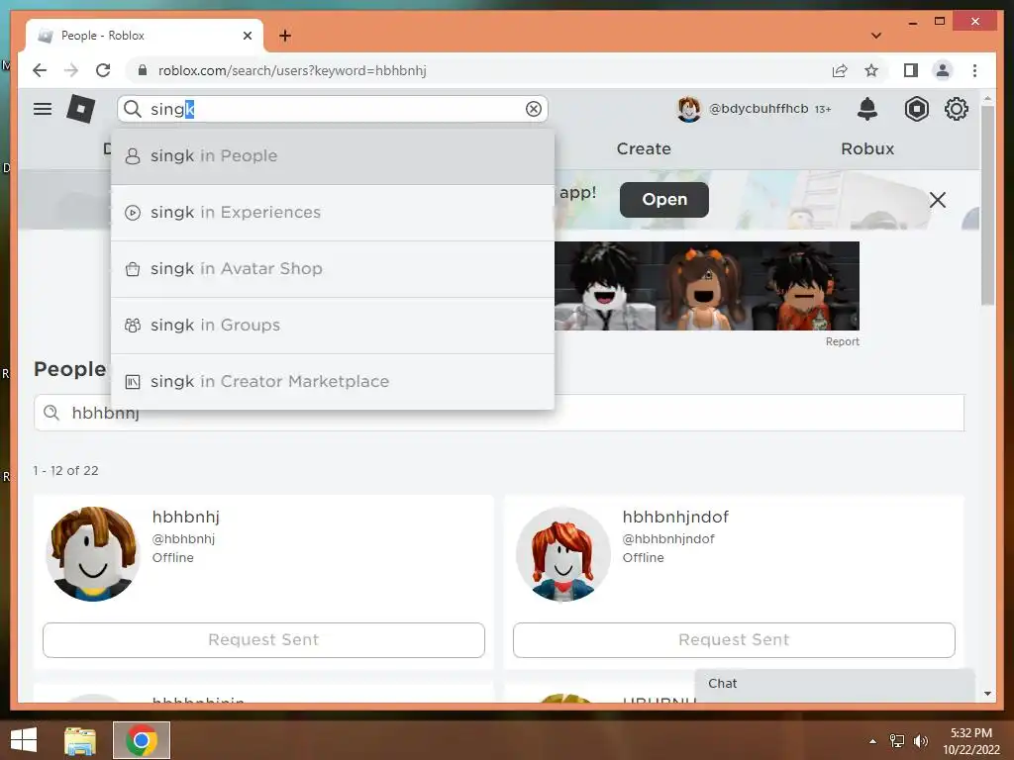Open the Chrome profile icon
1014x760 pixels.
(943, 70)
